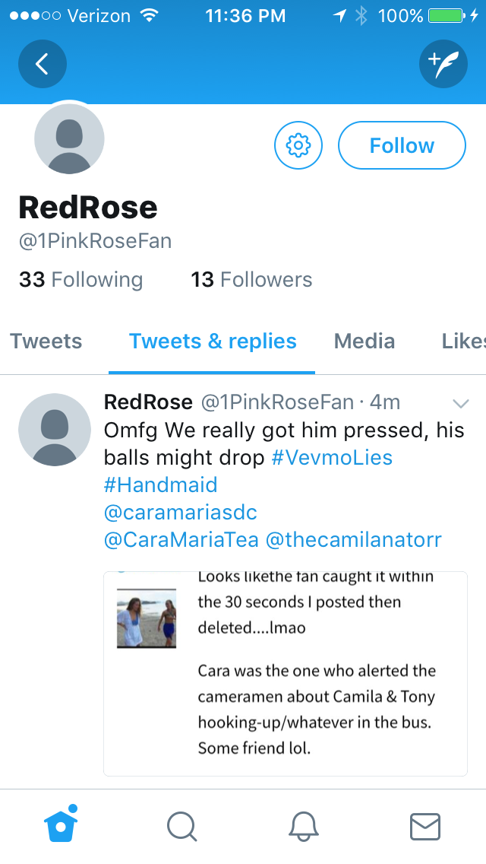
Task: View the 13 Followers list
Action: 251,279
